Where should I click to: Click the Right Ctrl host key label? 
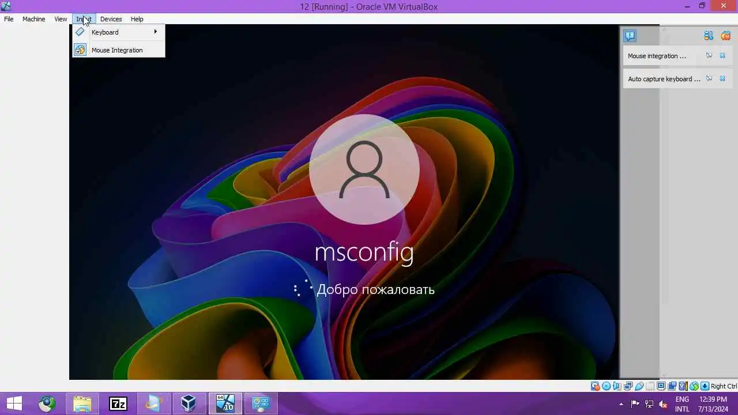click(x=724, y=386)
